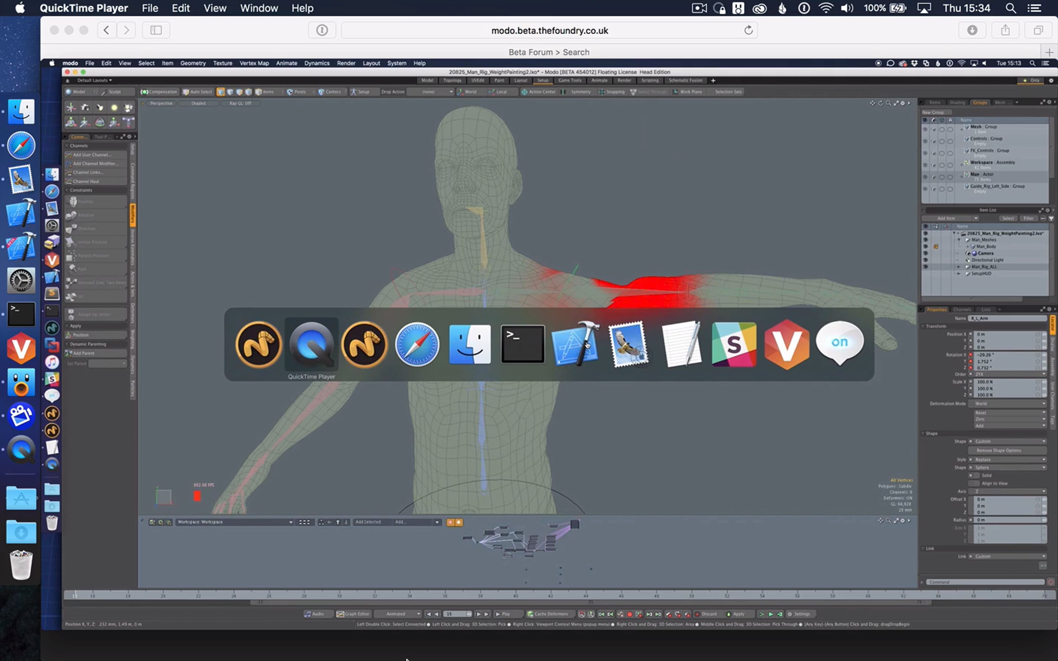Open the Add Item dropdown
1058x661 pixels.
pos(950,219)
